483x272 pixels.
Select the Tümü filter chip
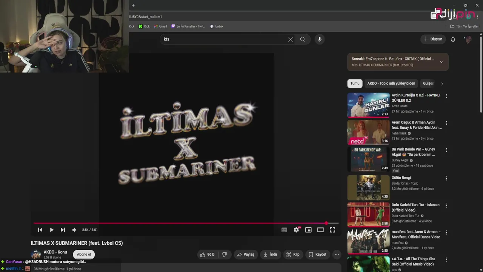[x=355, y=83]
